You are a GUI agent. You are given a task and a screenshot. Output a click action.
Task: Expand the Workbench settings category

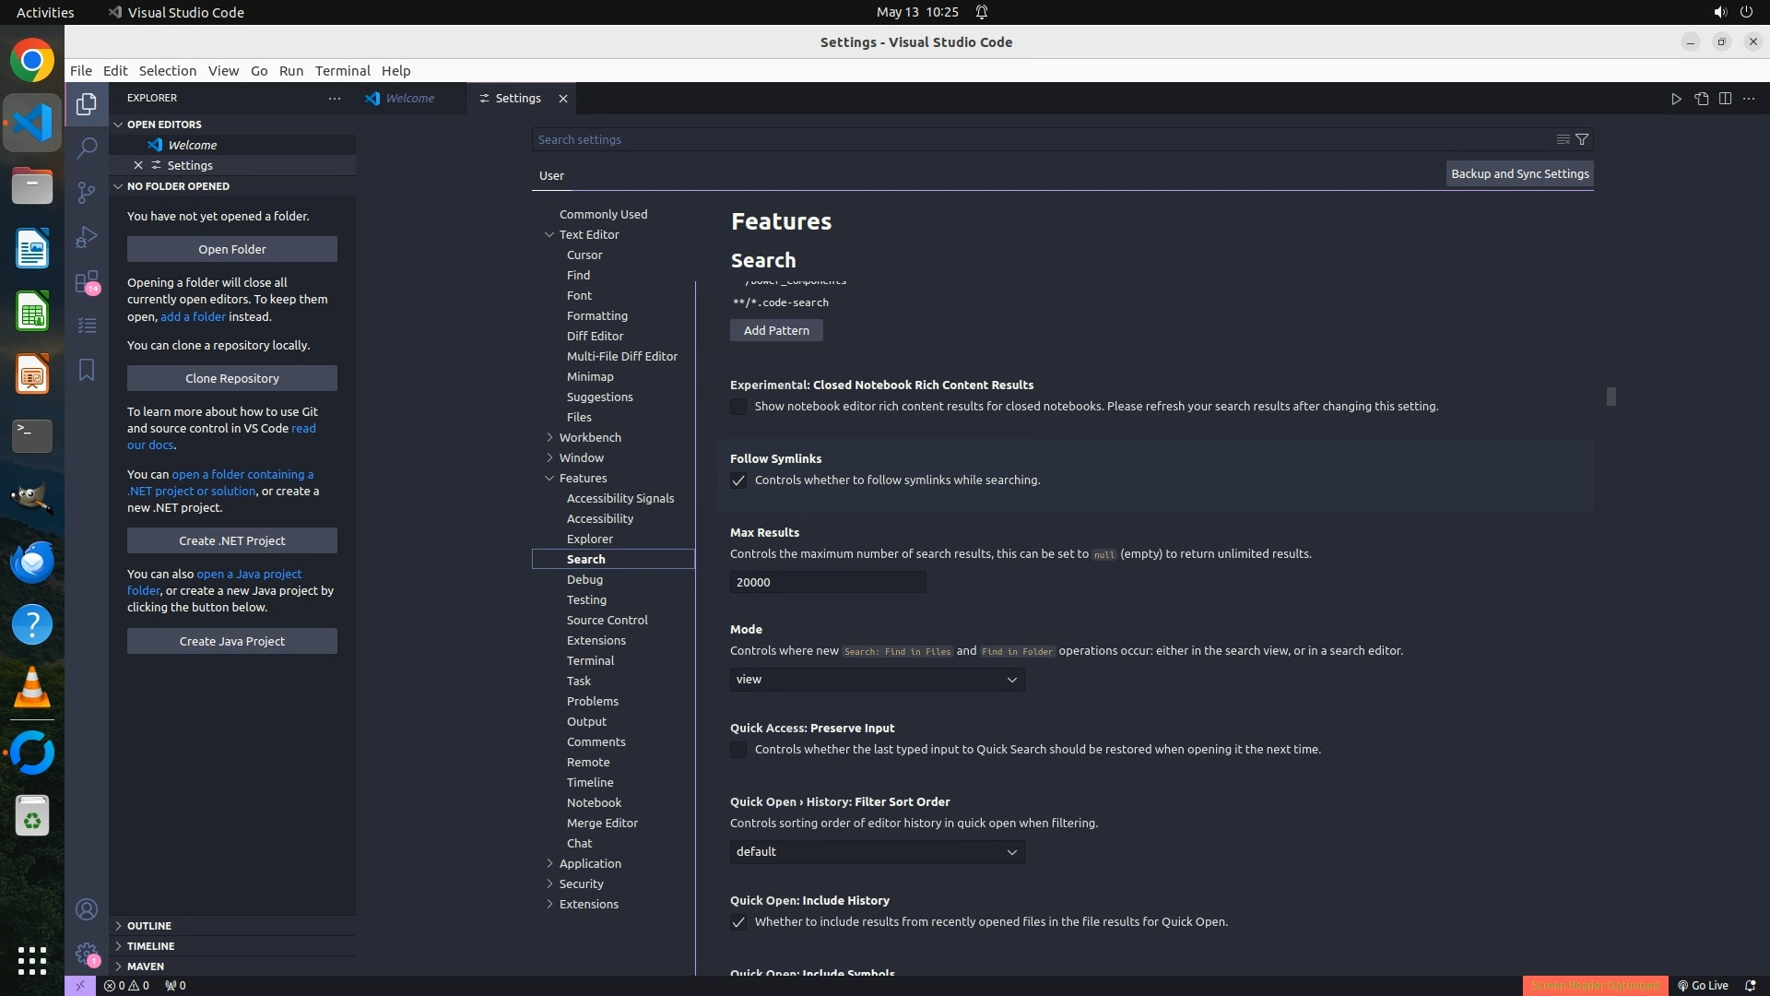point(590,437)
